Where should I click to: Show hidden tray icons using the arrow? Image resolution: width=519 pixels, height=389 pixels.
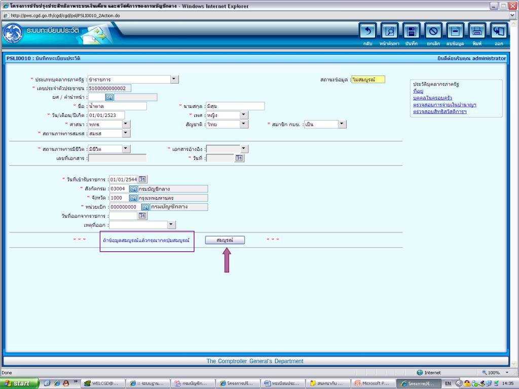[x=459, y=383]
